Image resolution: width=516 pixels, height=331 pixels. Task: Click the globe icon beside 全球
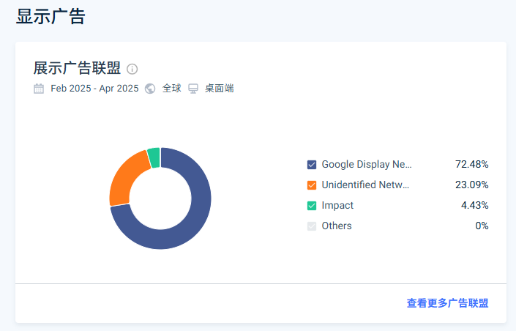(150, 89)
